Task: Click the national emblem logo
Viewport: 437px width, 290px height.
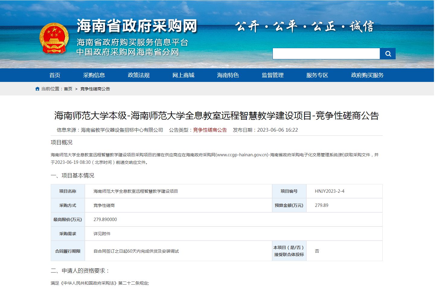Action: (x=54, y=39)
